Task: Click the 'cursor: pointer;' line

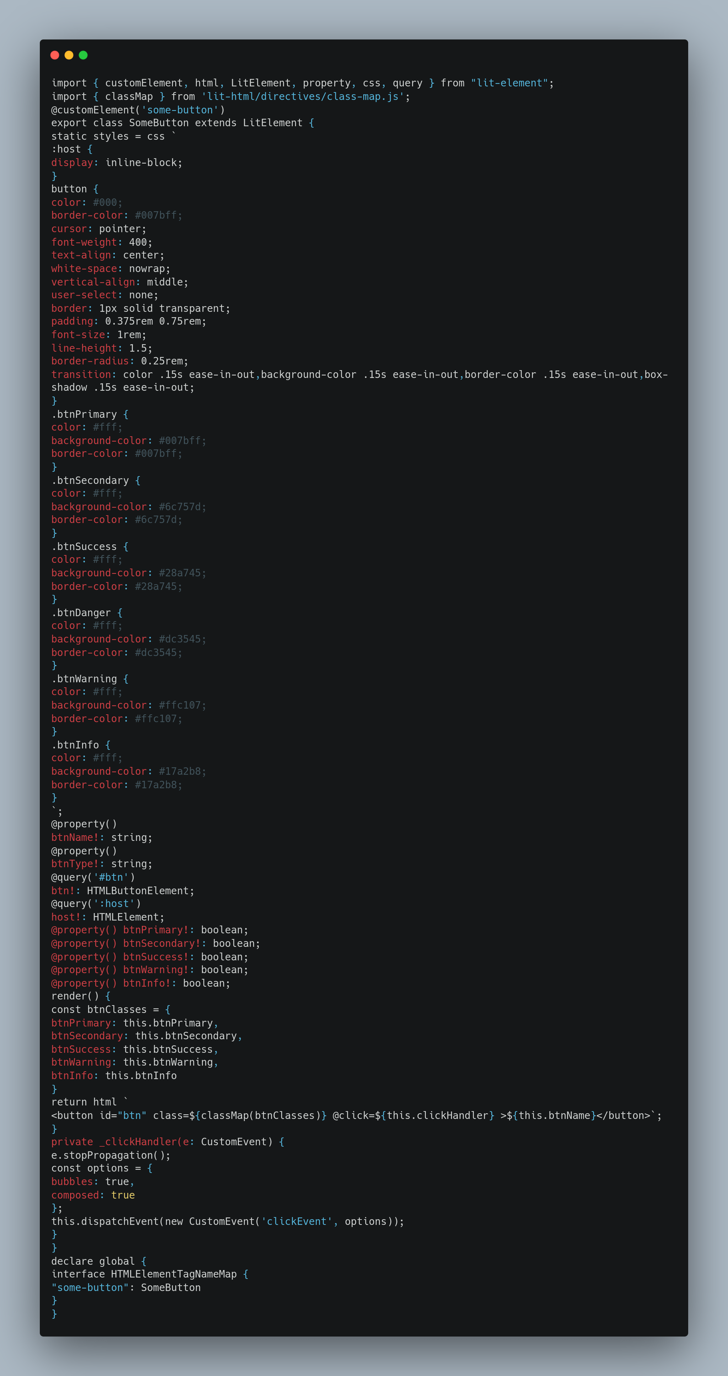Action: pyautogui.click(x=99, y=229)
